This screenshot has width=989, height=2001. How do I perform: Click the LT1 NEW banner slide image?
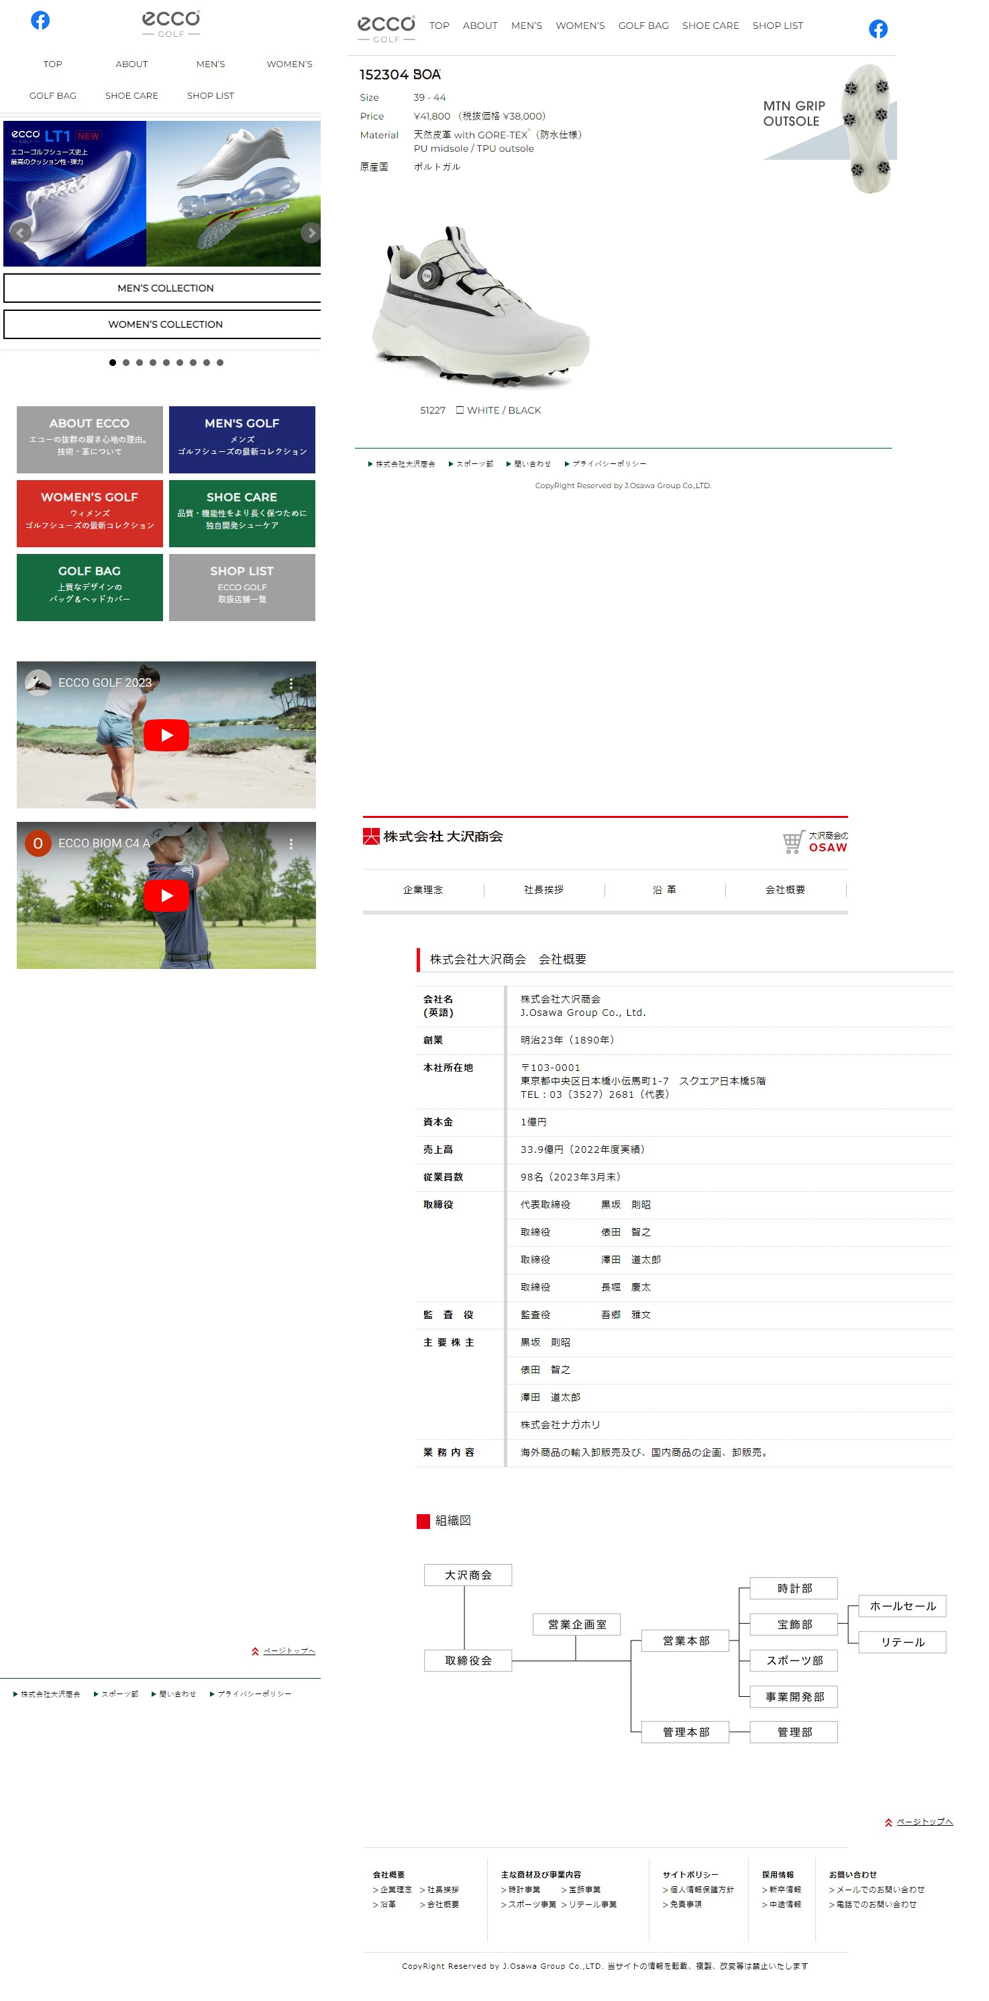pos(74,193)
